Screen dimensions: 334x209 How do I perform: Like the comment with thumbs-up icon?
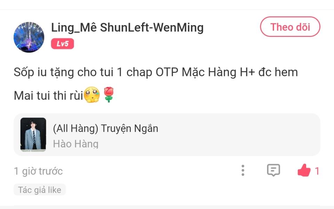(x=304, y=170)
